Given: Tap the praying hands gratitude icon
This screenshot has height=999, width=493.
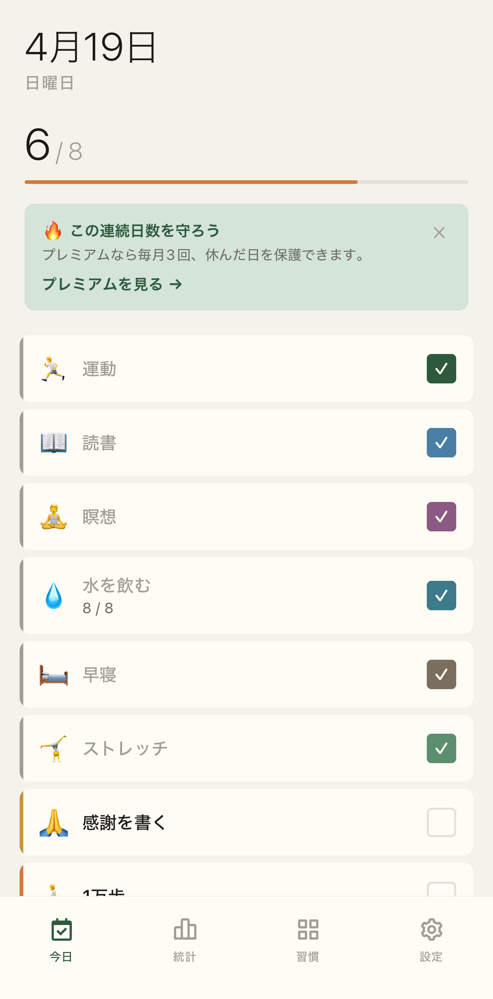Looking at the screenshot, I should tap(54, 822).
